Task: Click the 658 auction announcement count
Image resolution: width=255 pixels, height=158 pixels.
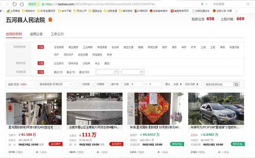Action: click(x=210, y=19)
